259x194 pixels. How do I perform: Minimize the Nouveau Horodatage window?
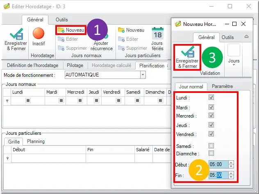[227, 24]
